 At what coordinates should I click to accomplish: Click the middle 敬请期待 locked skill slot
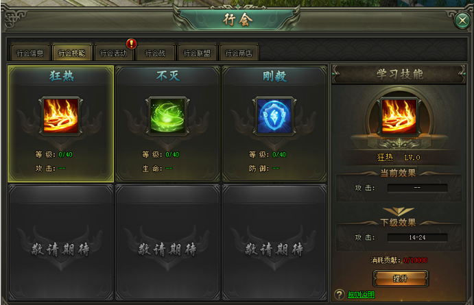pos(167,242)
